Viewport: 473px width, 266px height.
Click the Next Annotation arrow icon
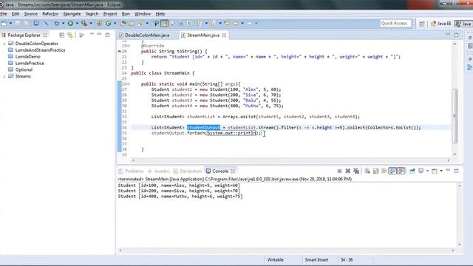pyautogui.click(x=199, y=23)
